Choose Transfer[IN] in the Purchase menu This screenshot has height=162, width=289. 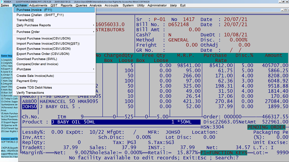25,20
